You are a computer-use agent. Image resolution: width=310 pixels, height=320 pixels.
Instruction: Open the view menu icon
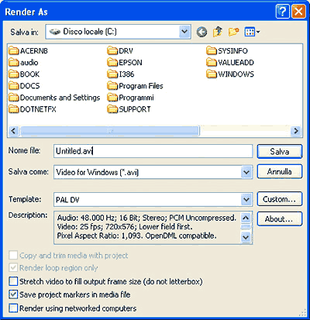tap(252, 32)
